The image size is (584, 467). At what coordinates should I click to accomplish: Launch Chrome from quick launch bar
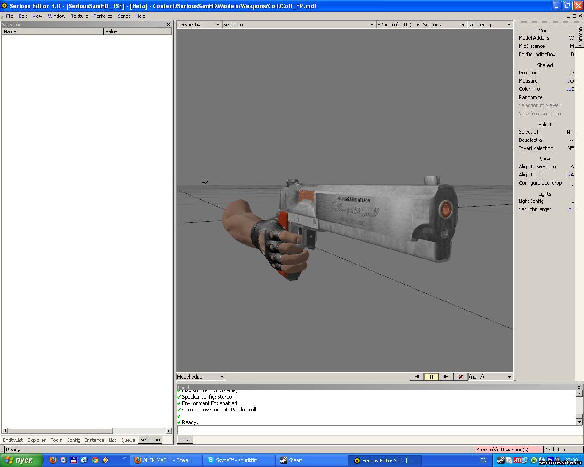pyautogui.click(x=95, y=460)
